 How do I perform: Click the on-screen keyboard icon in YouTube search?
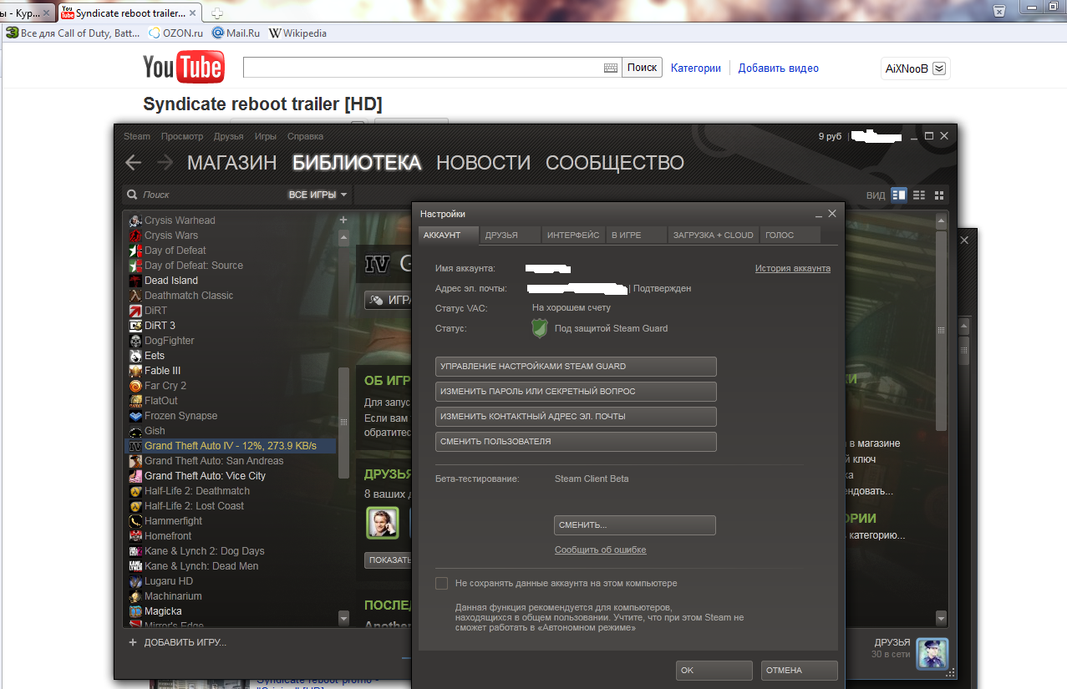pyautogui.click(x=611, y=68)
